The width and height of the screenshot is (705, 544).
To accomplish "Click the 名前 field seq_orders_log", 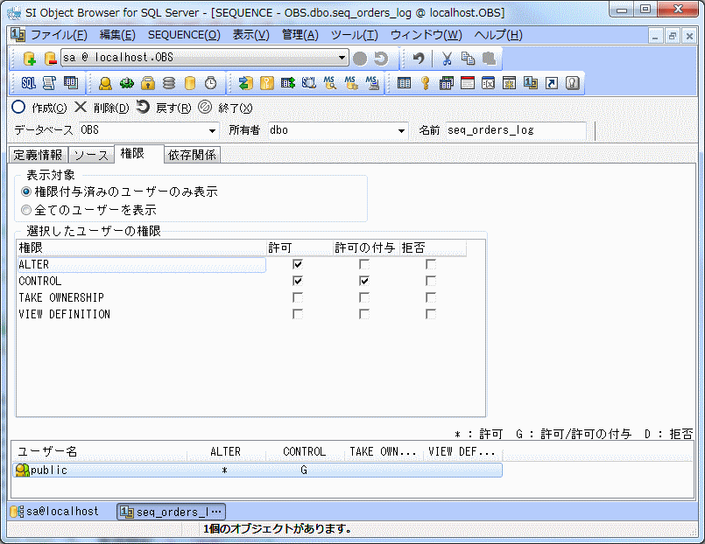I will click(515, 130).
